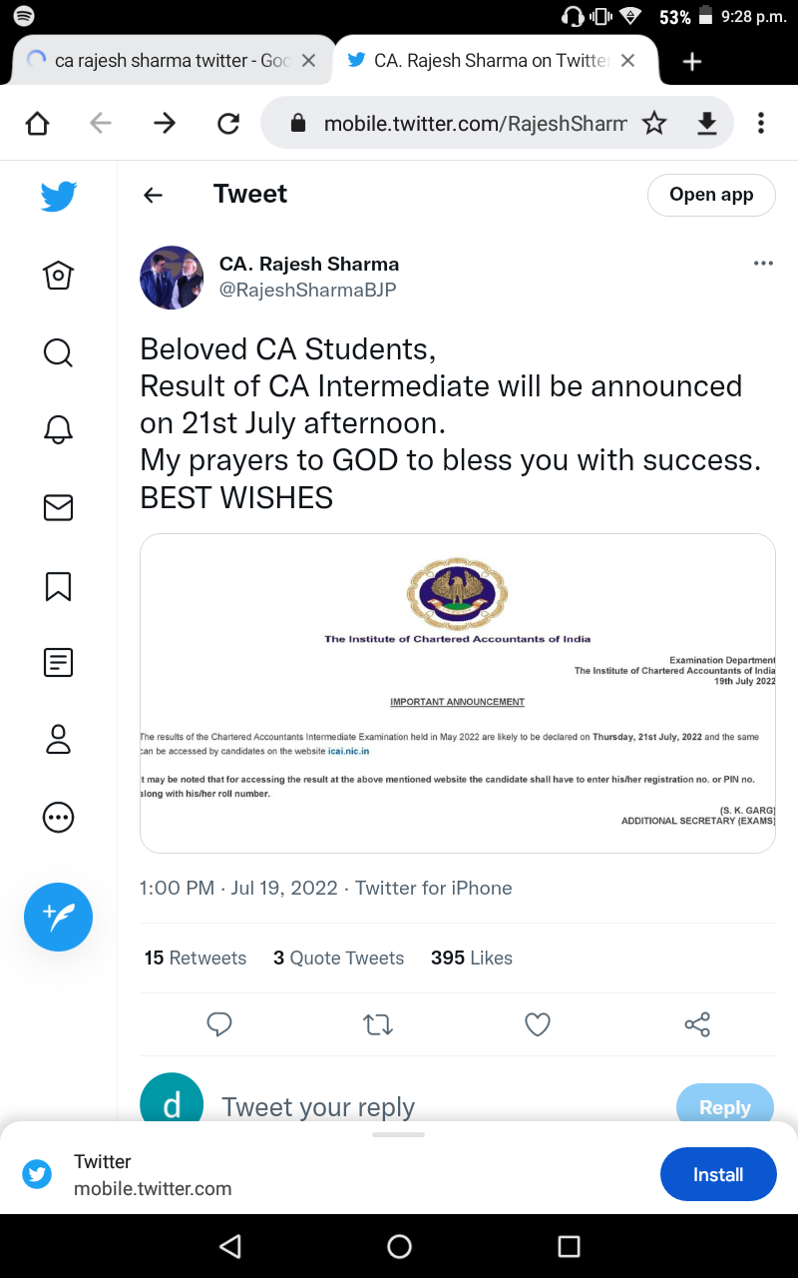Bookmark page with browser star icon
Screen dimensions: 798x1278
coord(654,123)
